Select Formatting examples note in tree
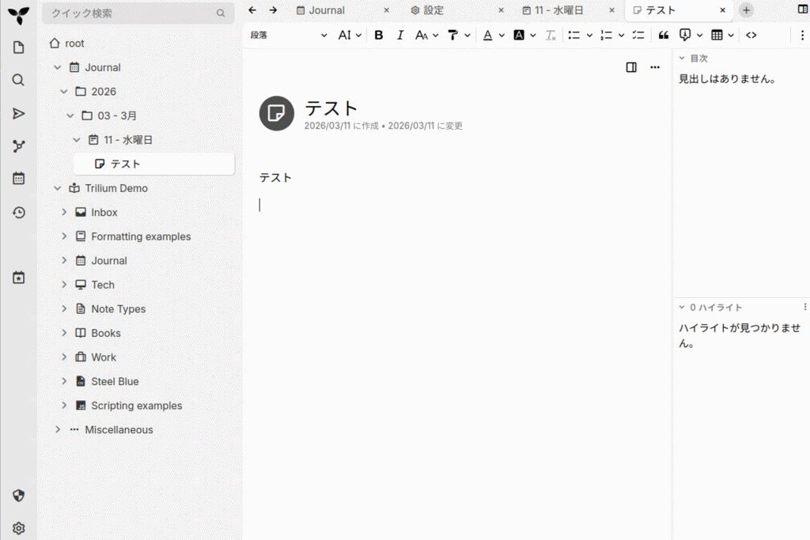810x540 pixels. (141, 236)
